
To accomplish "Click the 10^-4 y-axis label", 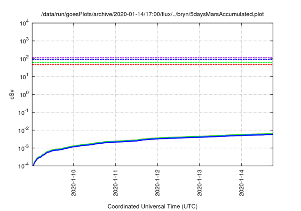I will pyautogui.click(x=23, y=166).
